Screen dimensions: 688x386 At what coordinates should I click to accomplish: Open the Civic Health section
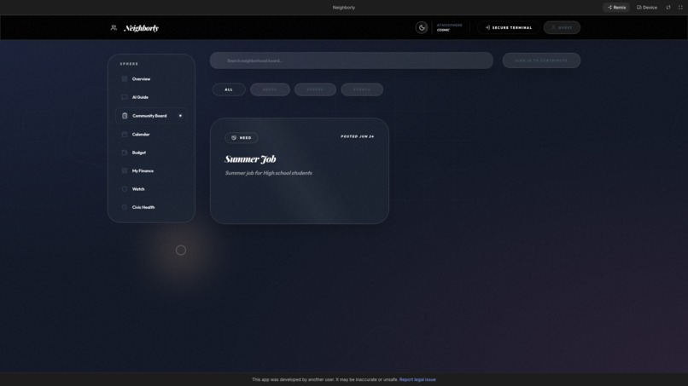(x=151, y=207)
